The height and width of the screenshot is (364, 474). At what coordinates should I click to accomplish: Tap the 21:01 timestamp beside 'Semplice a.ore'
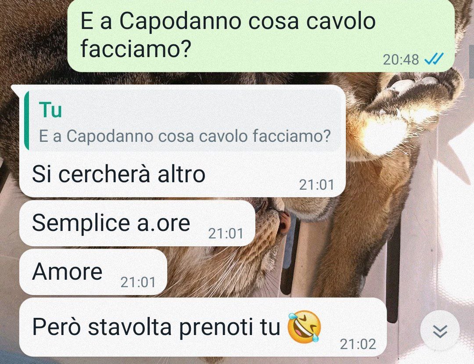click(x=226, y=234)
